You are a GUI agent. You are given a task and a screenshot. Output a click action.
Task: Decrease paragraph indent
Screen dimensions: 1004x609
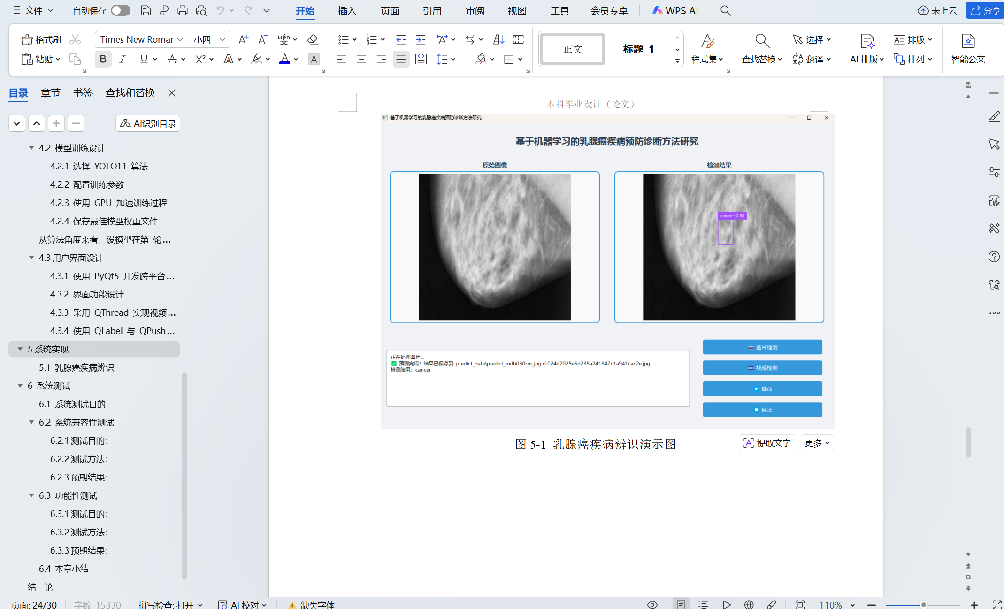click(400, 39)
